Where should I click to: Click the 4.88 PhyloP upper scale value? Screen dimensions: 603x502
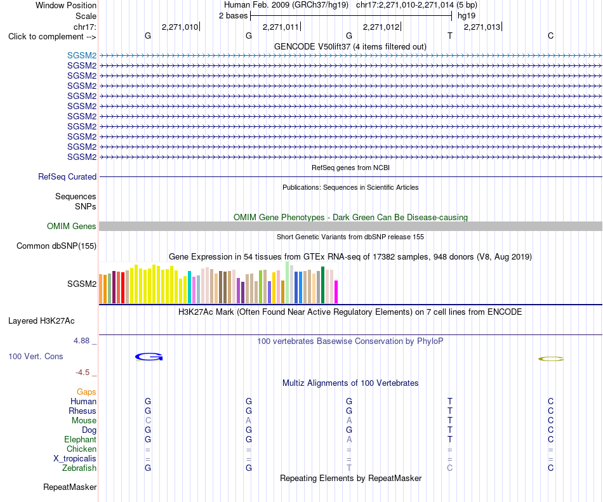point(81,341)
